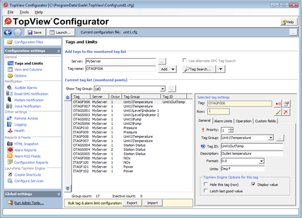
Task: Open Configuration Reports icon
Action: 10,162
